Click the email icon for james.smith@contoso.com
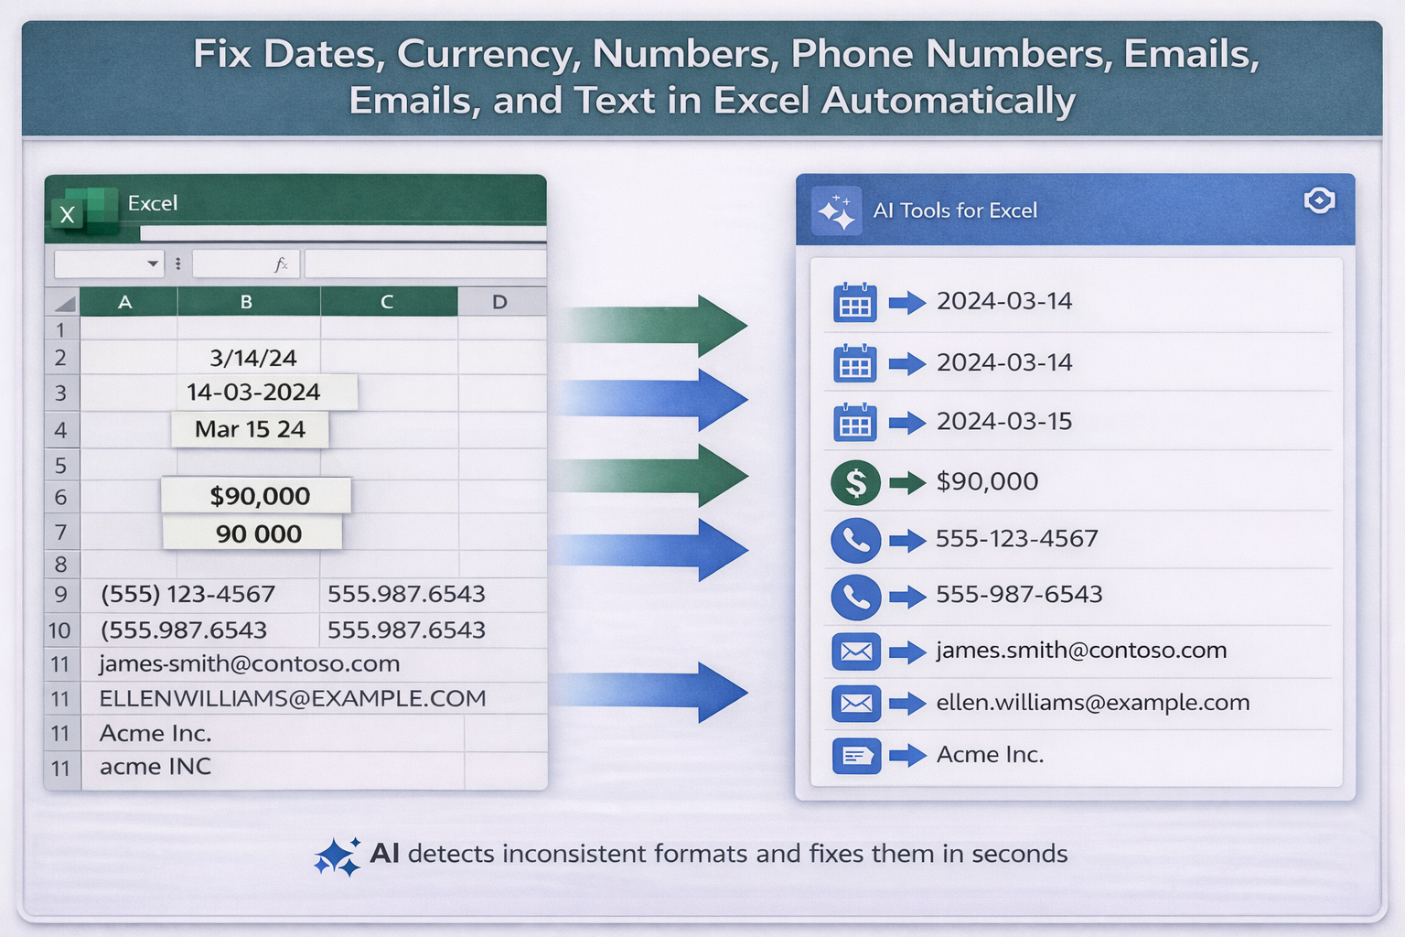Viewport: 1405px width, 937px height. [x=854, y=652]
